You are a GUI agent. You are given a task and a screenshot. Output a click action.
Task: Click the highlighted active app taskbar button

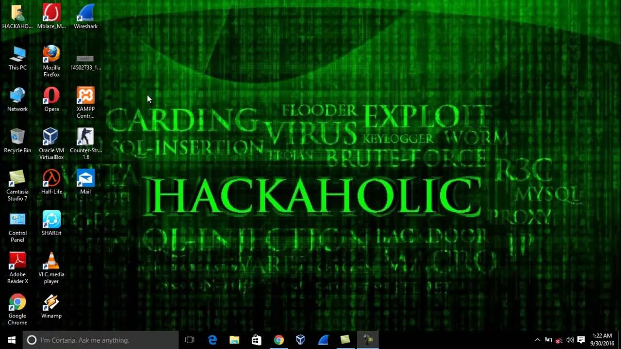point(368,340)
